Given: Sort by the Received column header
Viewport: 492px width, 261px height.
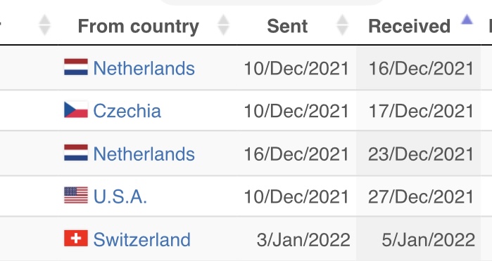Looking at the screenshot, I should pos(409,26).
